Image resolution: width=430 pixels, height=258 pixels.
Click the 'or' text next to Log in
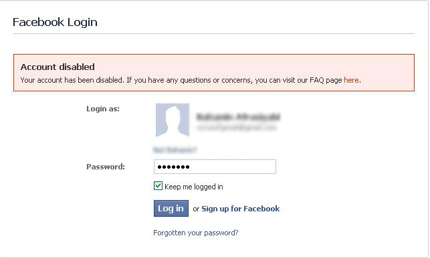(196, 209)
